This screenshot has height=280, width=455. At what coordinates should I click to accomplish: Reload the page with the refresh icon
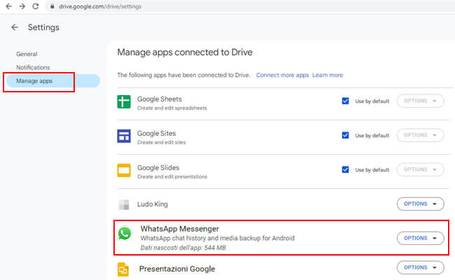36,6
